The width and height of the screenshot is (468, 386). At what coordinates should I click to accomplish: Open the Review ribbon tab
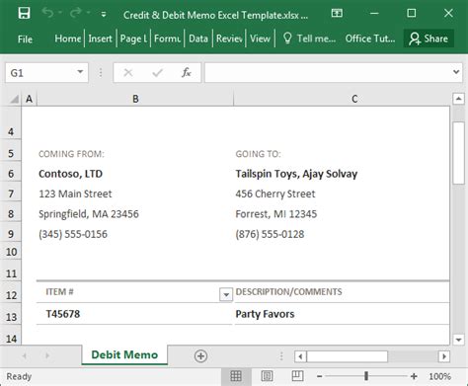pos(229,39)
